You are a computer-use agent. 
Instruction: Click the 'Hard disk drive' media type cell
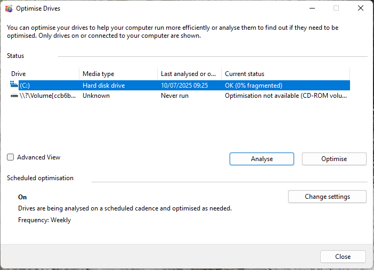pos(103,85)
